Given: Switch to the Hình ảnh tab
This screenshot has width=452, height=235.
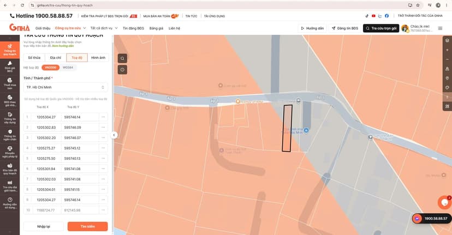Looking at the screenshot, I should 98,58.
